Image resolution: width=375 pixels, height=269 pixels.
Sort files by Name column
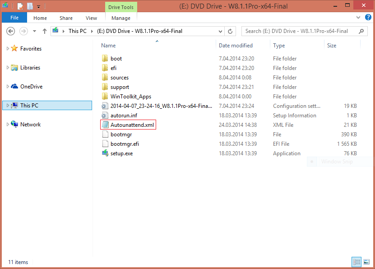click(108, 46)
